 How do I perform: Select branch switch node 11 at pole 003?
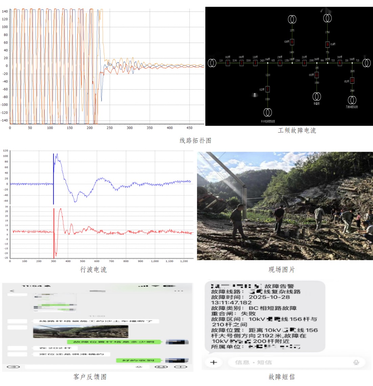pos(317,75)
